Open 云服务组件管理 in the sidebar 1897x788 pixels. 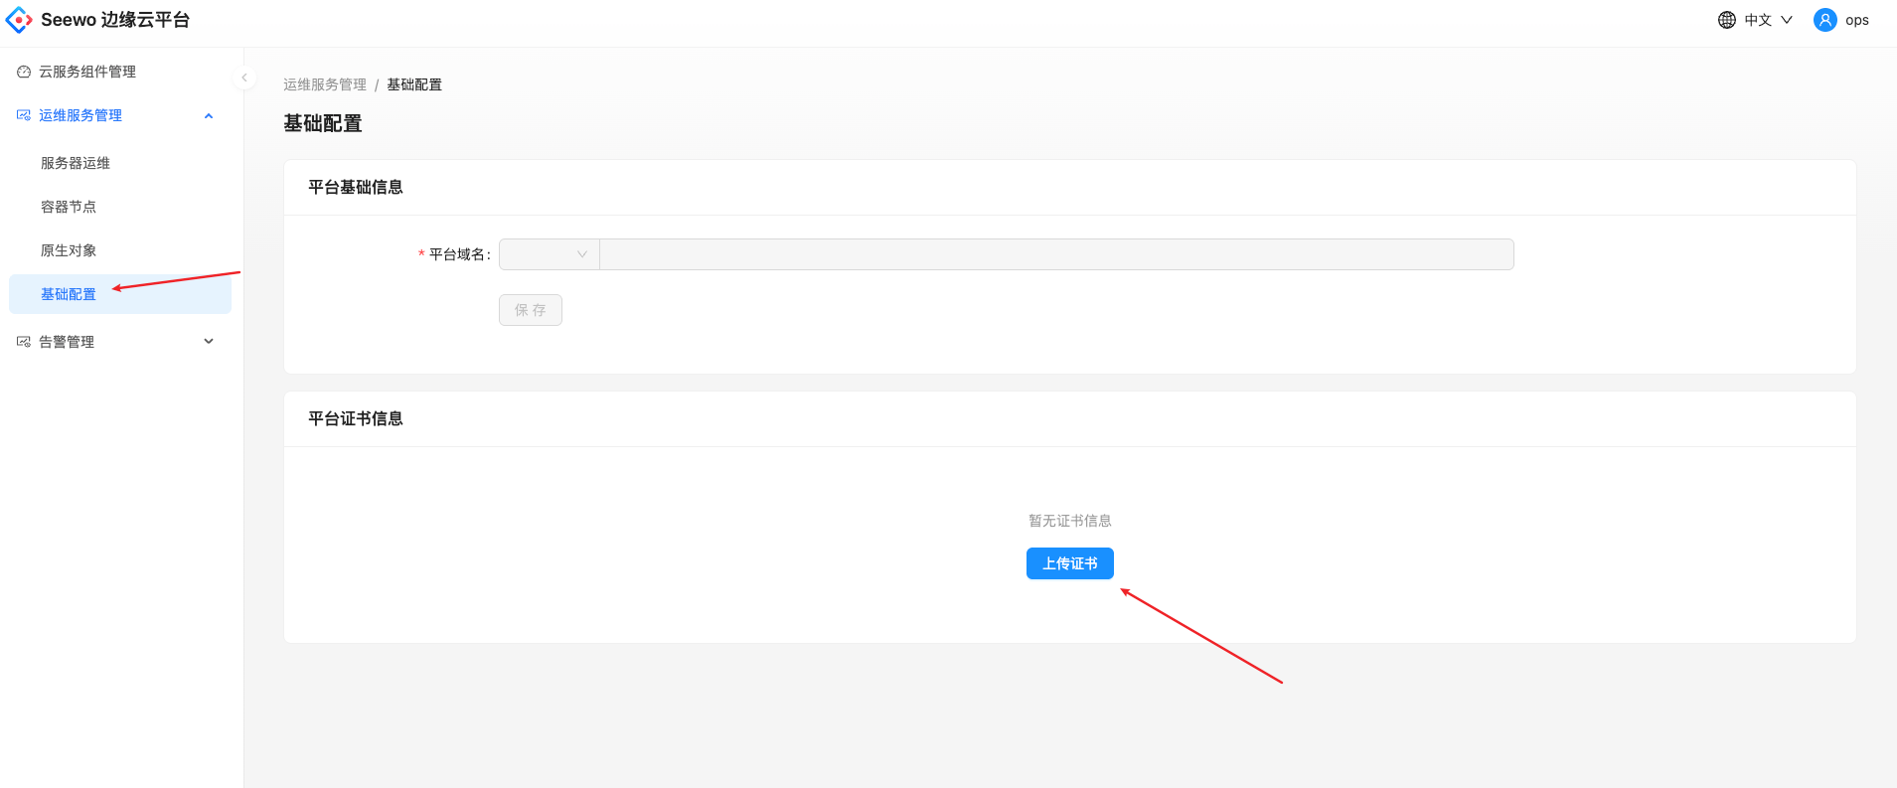click(87, 72)
